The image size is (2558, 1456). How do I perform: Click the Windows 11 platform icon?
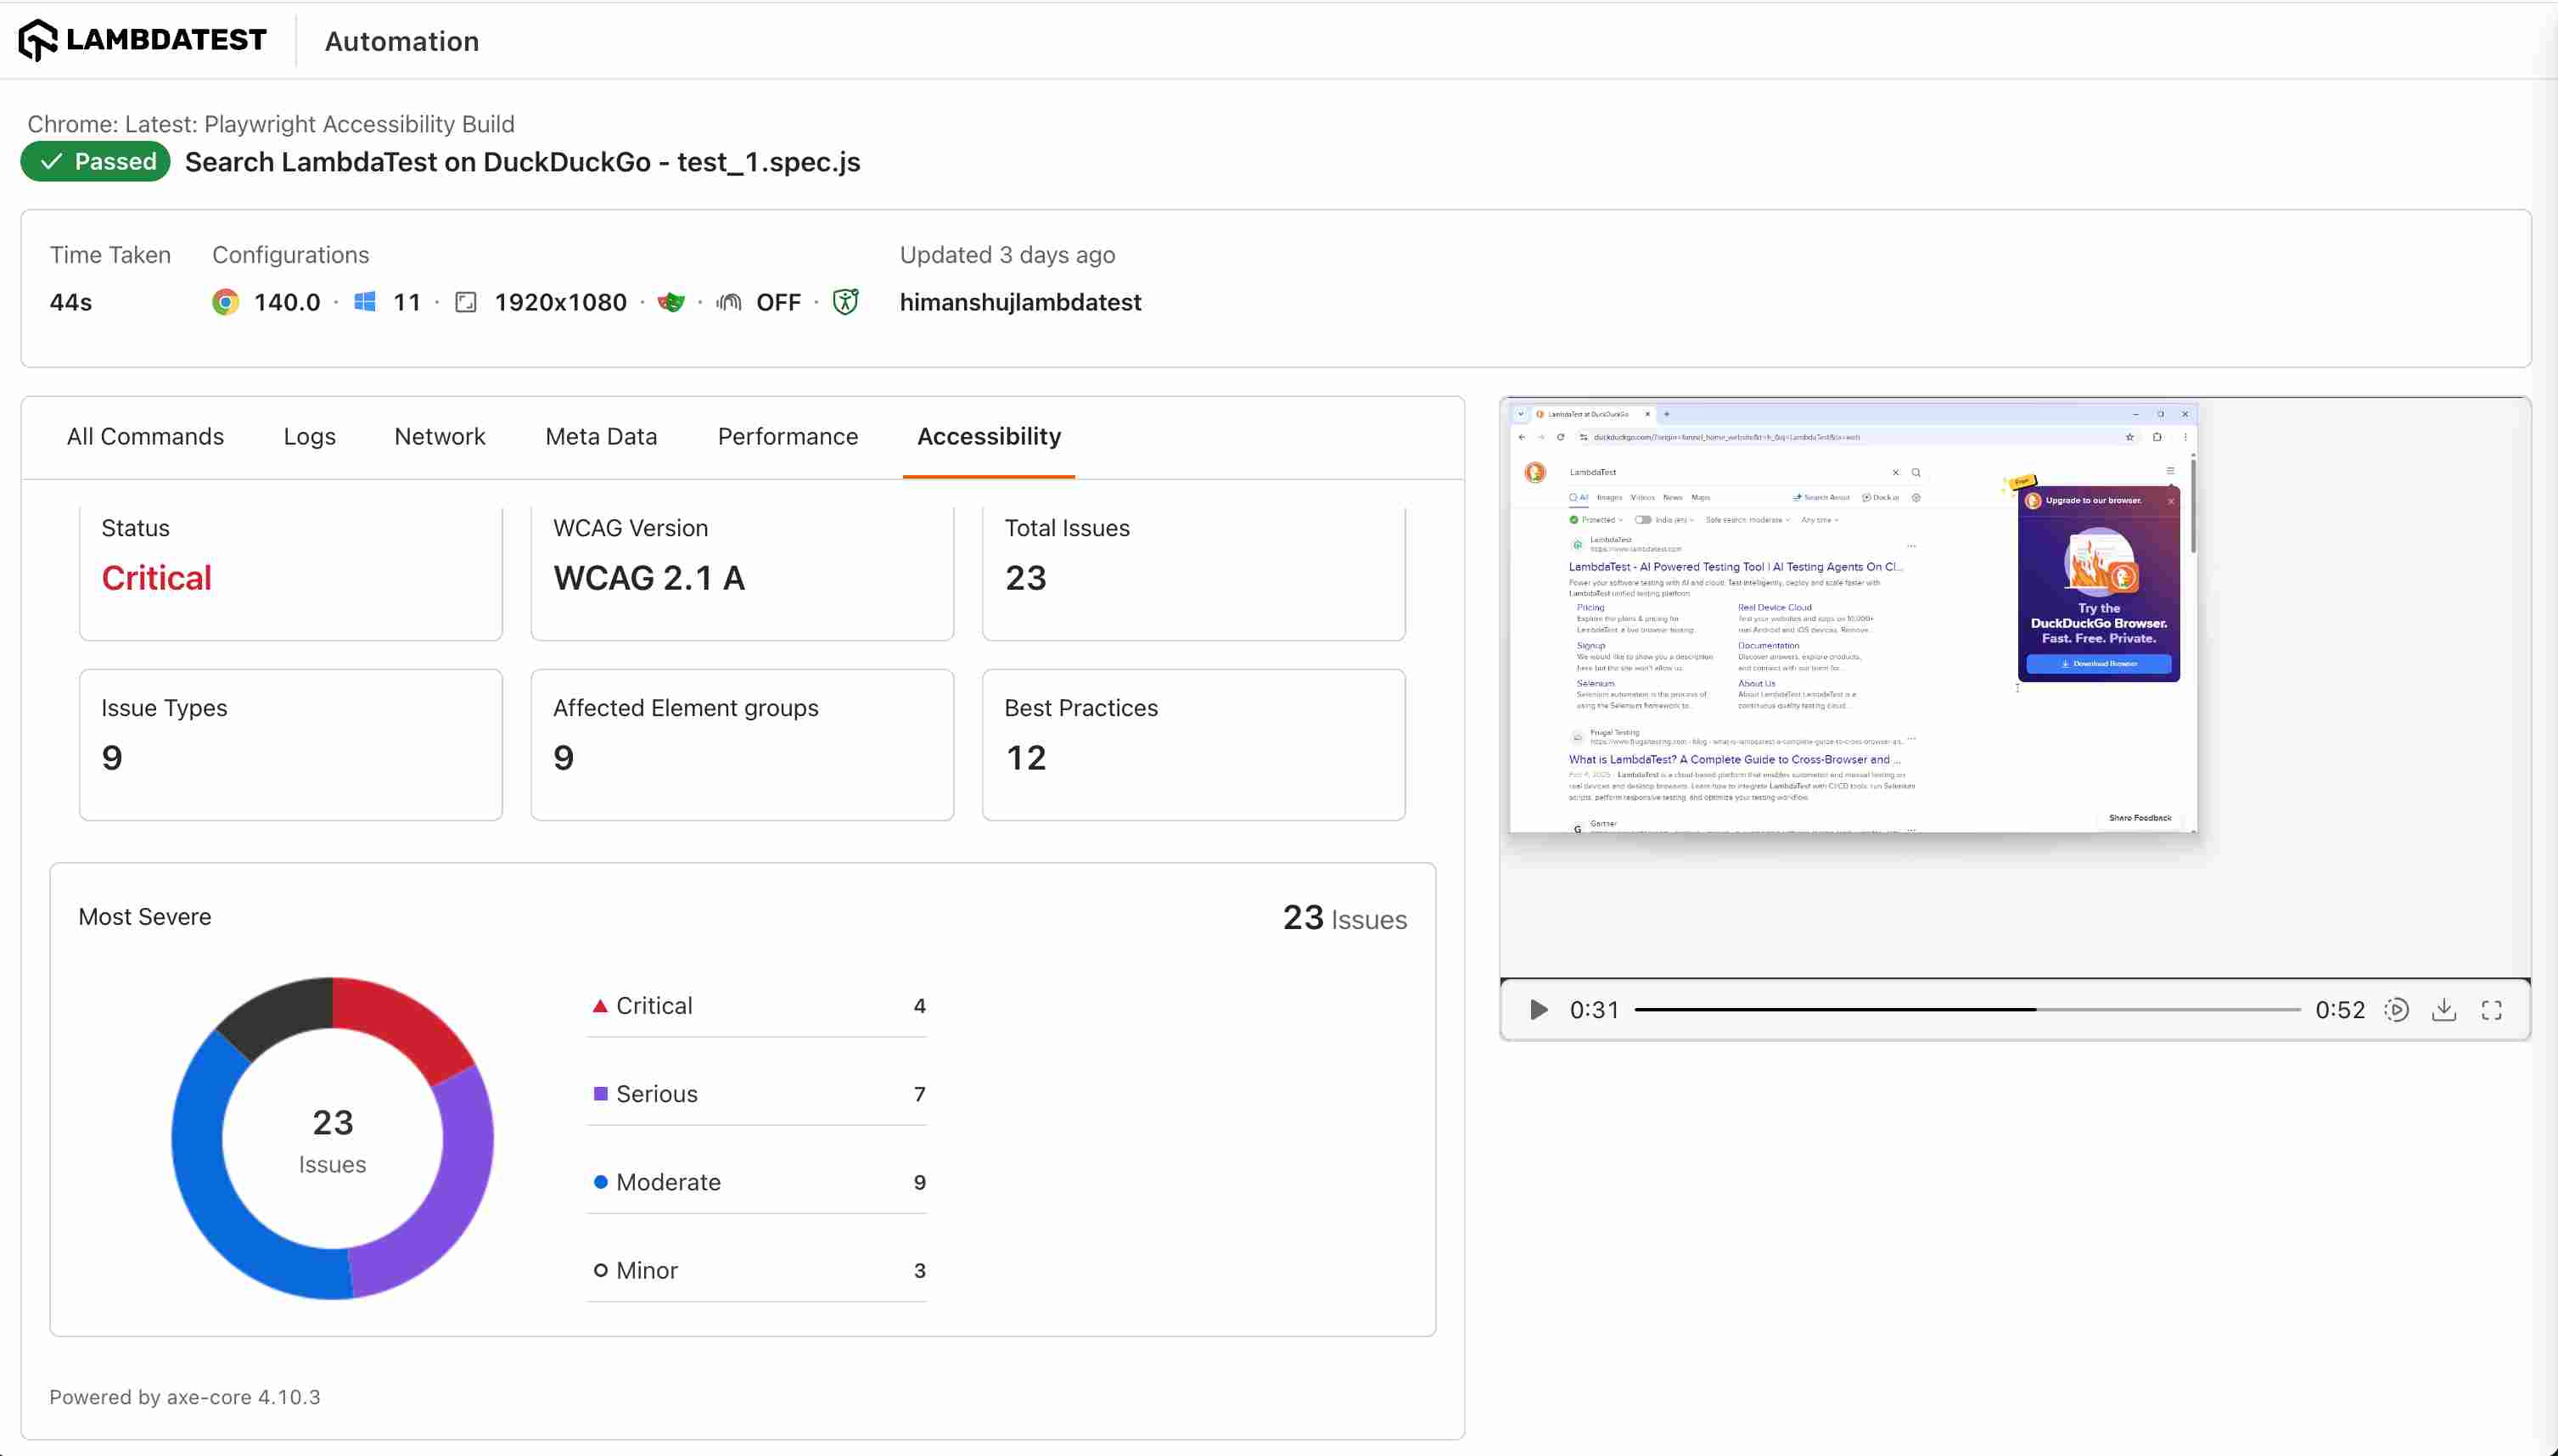pyautogui.click(x=365, y=302)
